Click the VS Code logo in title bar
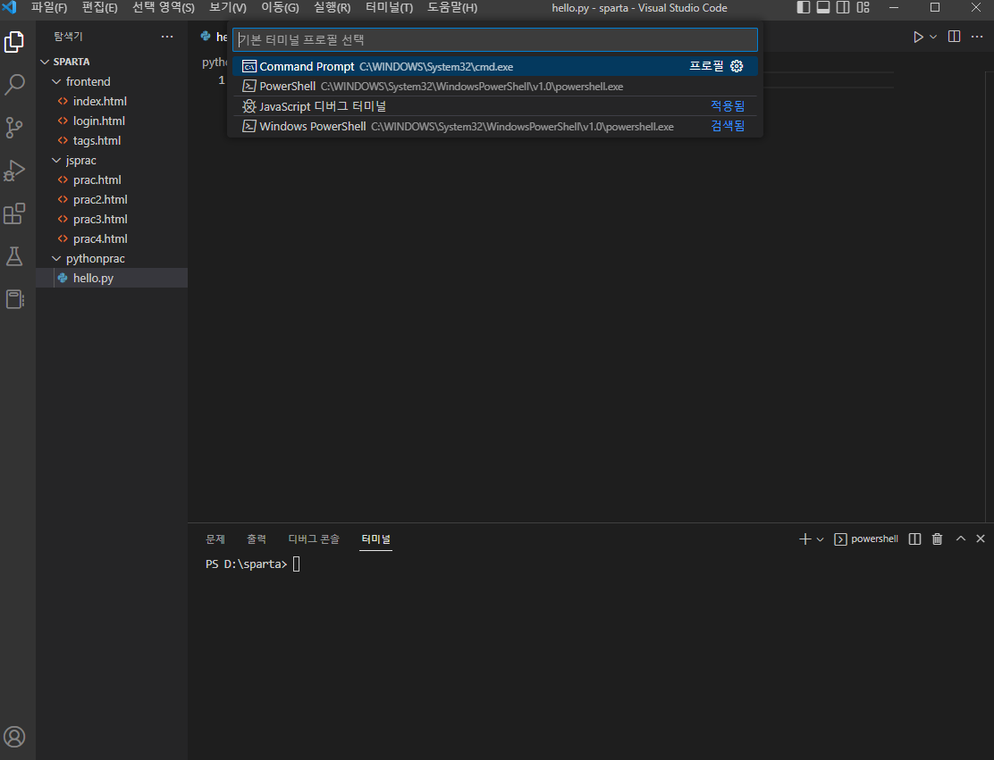The image size is (994, 760). point(10,8)
